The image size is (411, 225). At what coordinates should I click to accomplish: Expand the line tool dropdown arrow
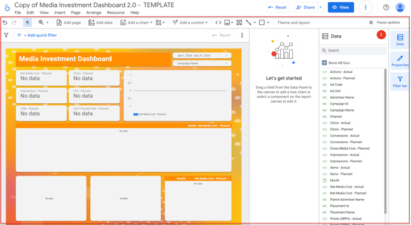(254, 23)
